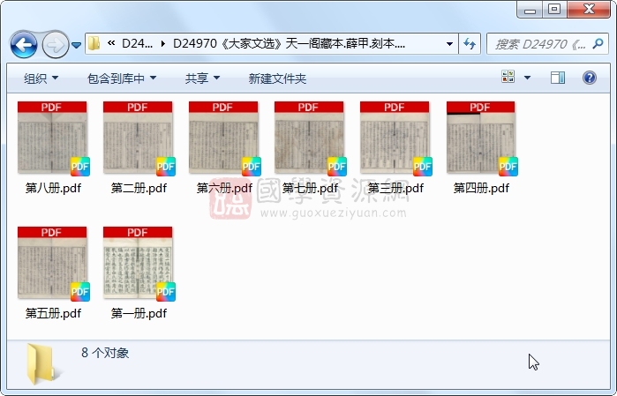Click the PDF badge icon on 第八册.pdf
Viewport: 617px width, 396px height.
pos(80,167)
